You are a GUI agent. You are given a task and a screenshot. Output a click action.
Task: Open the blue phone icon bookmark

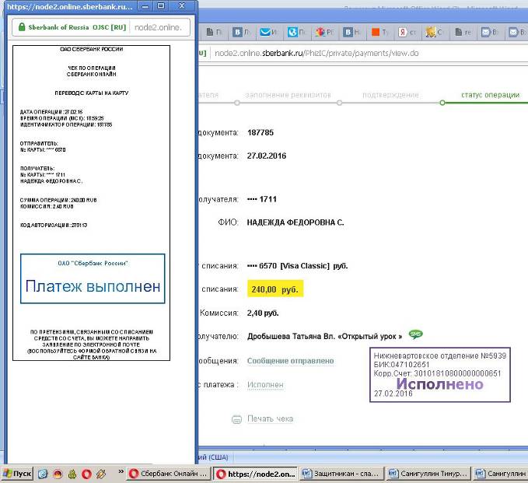[292, 32]
